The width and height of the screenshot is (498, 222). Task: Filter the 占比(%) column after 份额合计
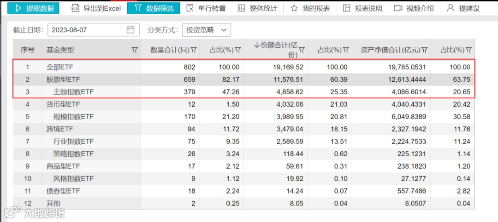(346, 50)
